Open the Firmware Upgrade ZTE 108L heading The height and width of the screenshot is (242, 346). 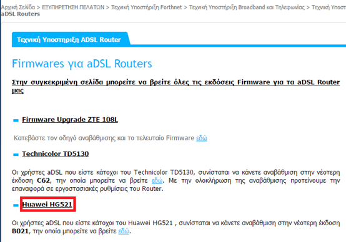70,120
